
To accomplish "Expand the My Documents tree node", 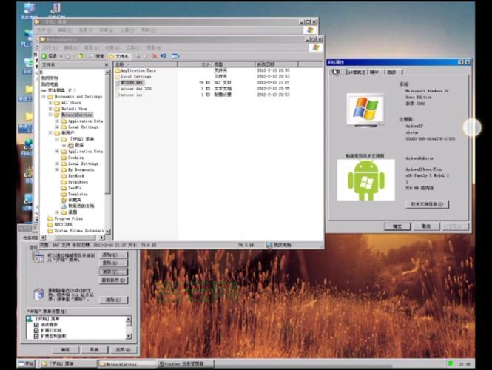I will pyautogui.click(x=57, y=169).
